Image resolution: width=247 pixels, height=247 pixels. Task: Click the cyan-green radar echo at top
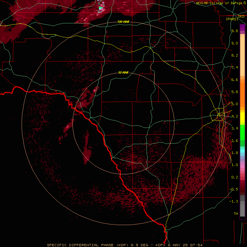(101, 8)
